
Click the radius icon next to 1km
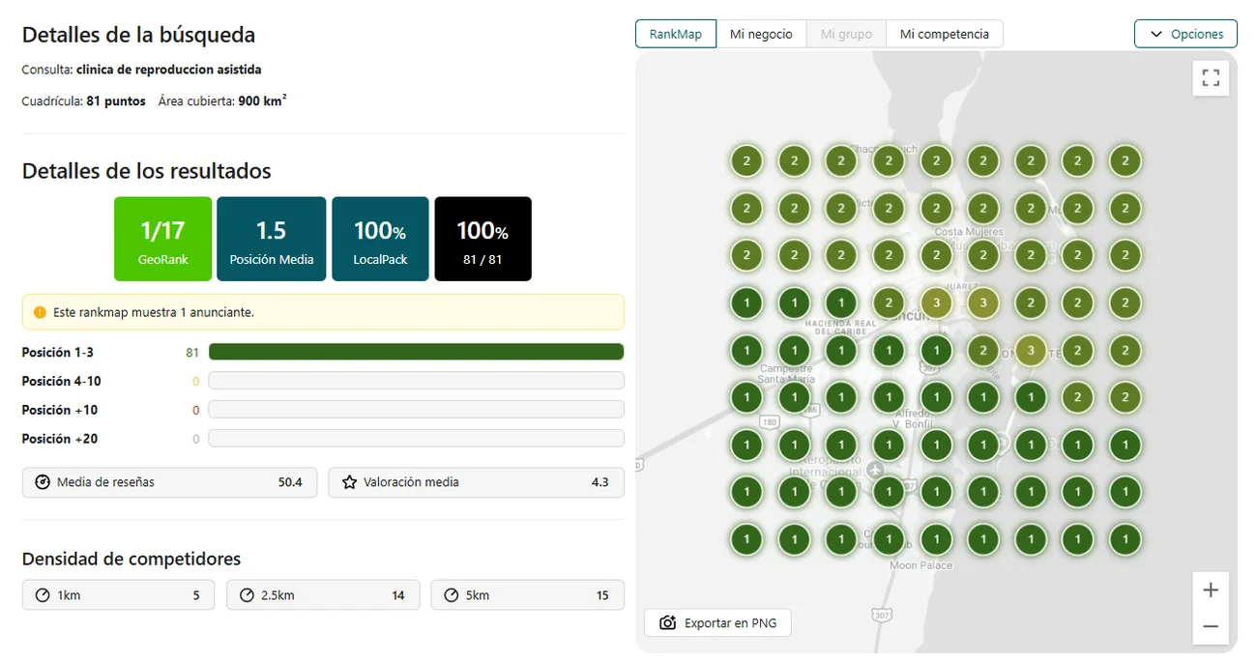[x=43, y=595]
